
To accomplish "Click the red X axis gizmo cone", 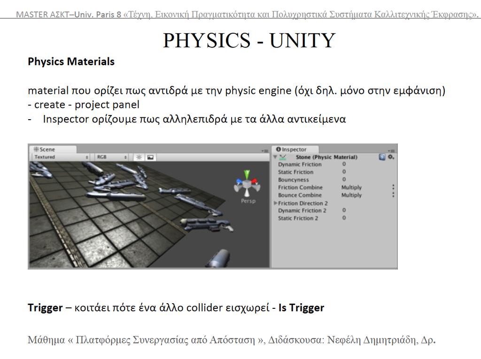I will (x=255, y=181).
